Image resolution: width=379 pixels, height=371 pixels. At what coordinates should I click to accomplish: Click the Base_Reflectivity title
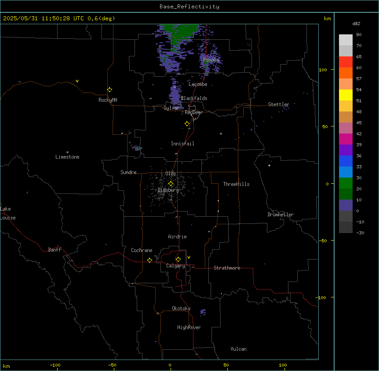[x=189, y=7]
